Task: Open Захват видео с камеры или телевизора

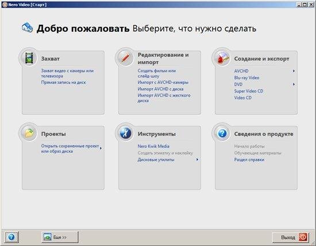Action: coord(67,74)
